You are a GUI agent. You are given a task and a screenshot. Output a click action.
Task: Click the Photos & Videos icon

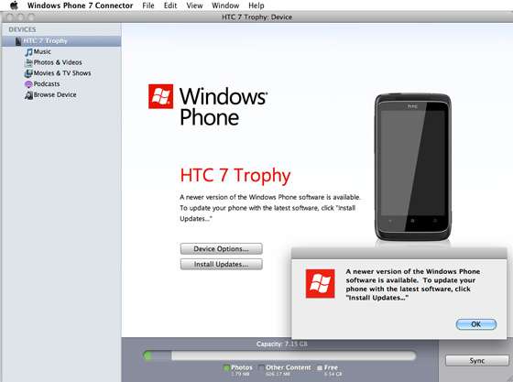[x=28, y=62]
